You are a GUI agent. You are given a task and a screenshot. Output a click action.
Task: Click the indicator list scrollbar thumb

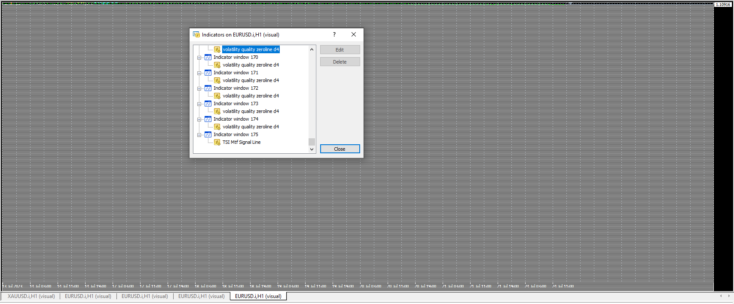click(x=312, y=142)
